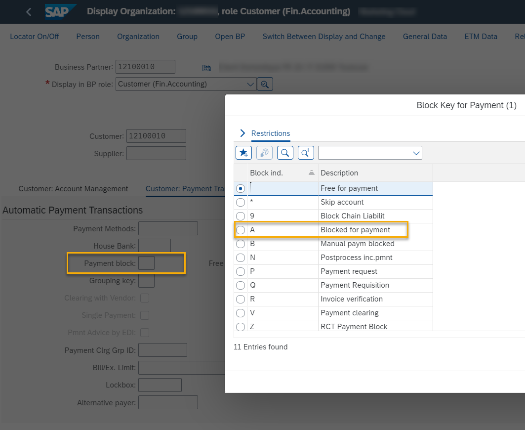
Task: Click the Alternative payer field
Action: coord(168,402)
